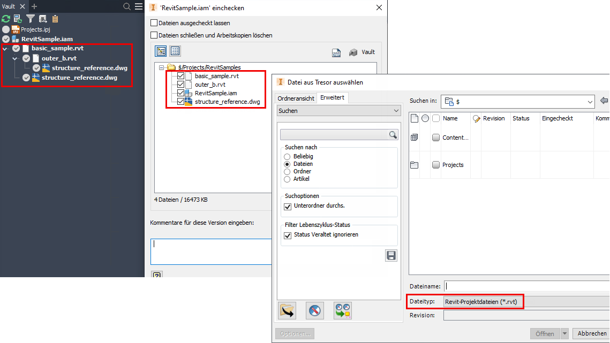Select structure_reference.dwg under outer_b.rvt
Image resolution: width=610 pixels, height=343 pixels.
[x=89, y=67]
